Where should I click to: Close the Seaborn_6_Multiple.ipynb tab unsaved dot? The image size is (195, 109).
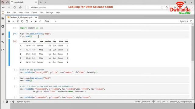tap(36, 18)
